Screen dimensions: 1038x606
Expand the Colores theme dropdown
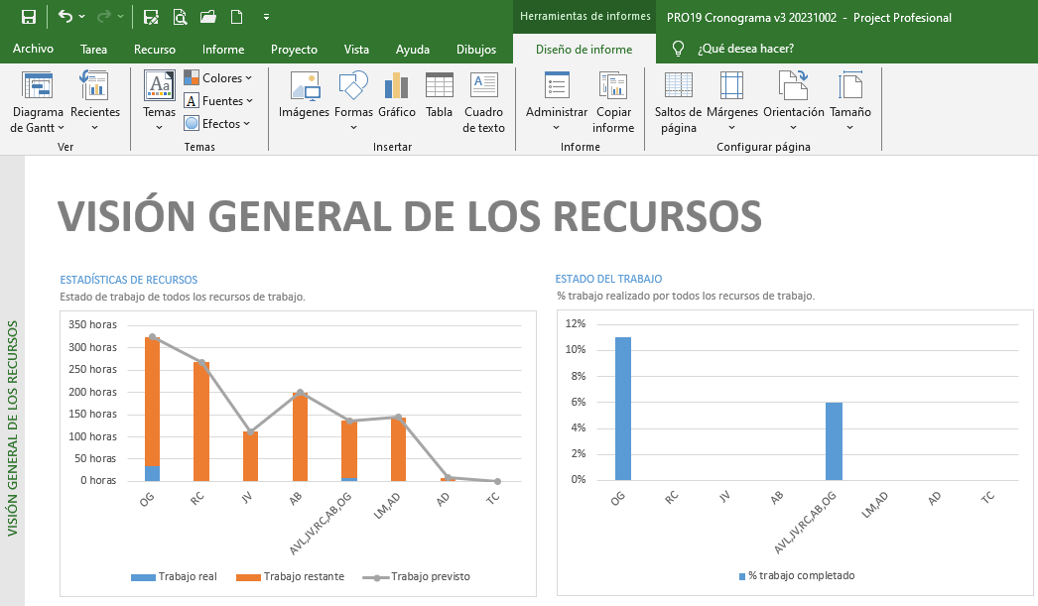[x=218, y=78]
